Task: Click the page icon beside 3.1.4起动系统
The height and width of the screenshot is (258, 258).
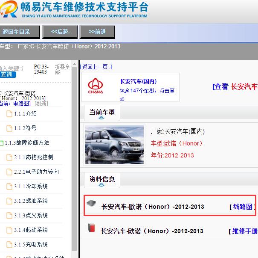Action: [x=9, y=230]
